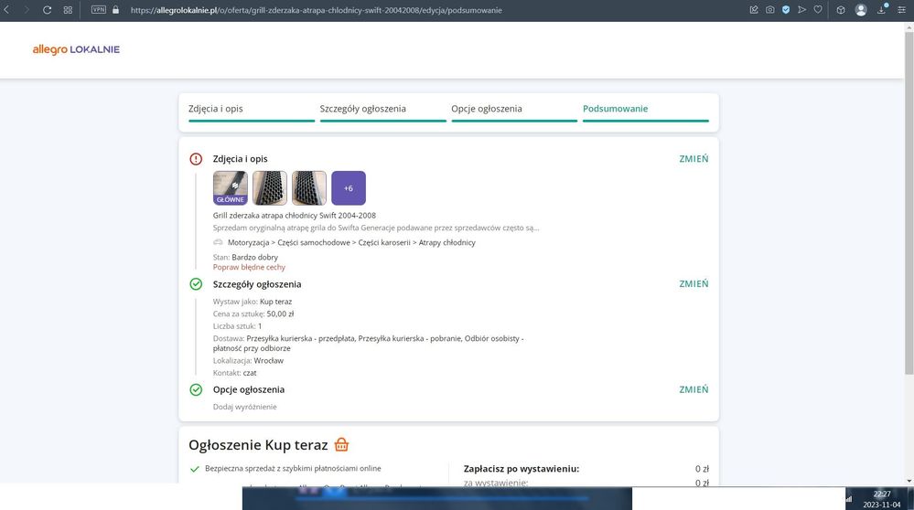Focus the allegrolokalnie.pl address bar
This screenshot has width=914, height=510.
pos(316,10)
